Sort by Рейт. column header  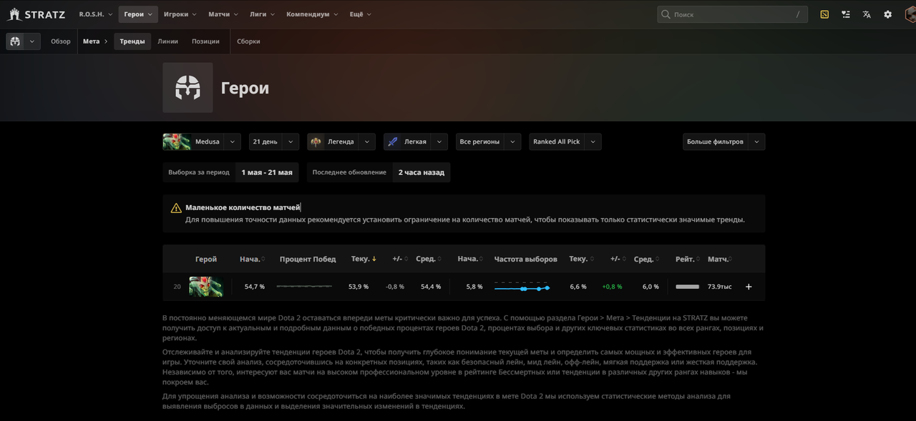coord(687,259)
